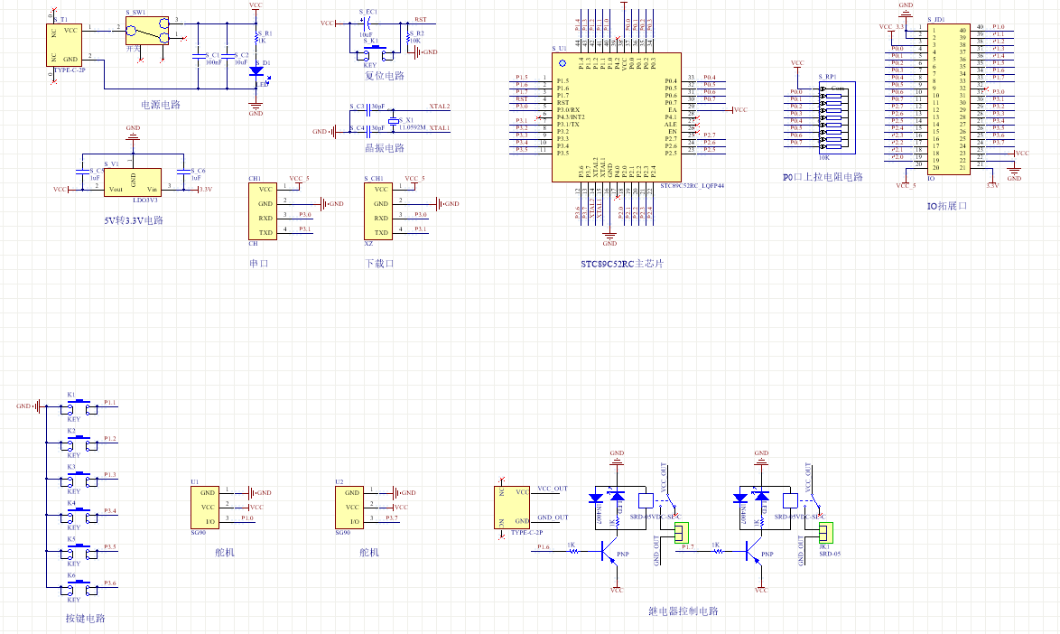Click the S_X1 crystal oscillator symbol
The image size is (1060, 634).
pyautogui.click(x=393, y=121)
